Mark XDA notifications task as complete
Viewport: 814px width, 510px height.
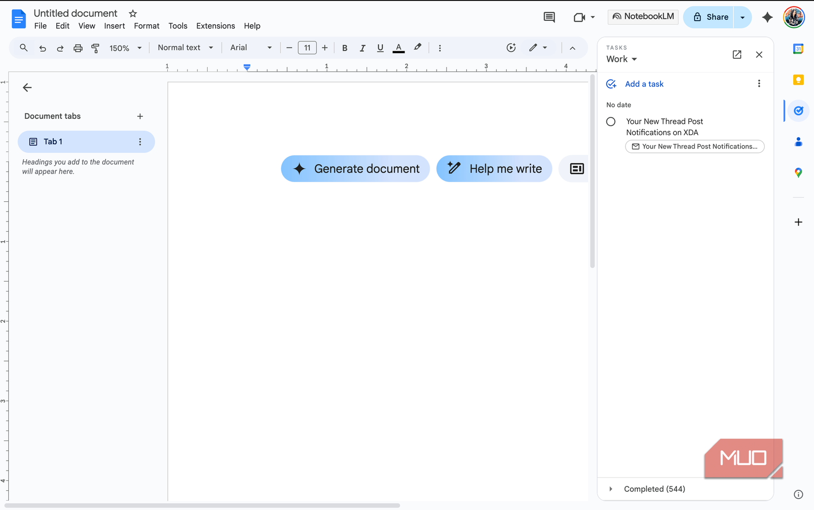[x=611, y=122]
